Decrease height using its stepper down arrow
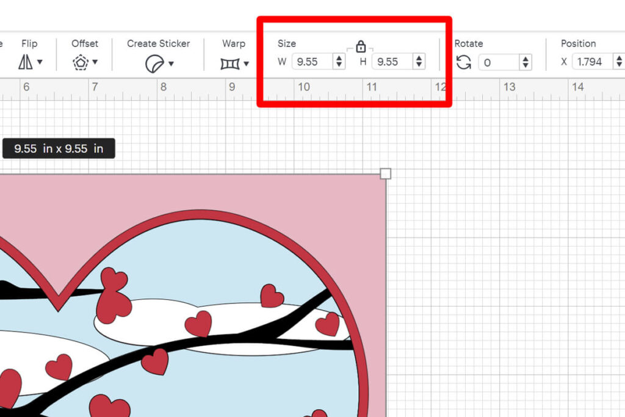The image size is (625, 417). (x=419, y=65)
